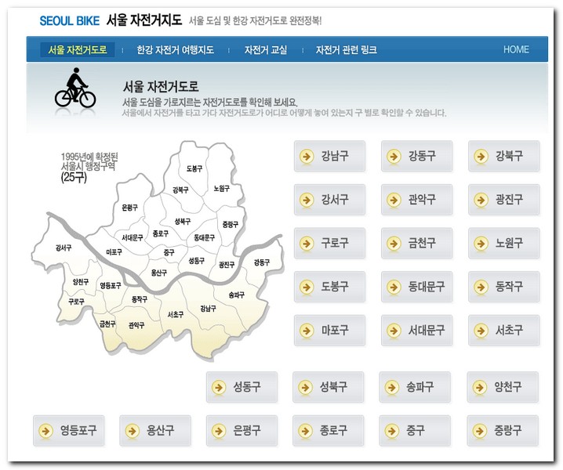Go to the 자전거 교실 menu

265,49
